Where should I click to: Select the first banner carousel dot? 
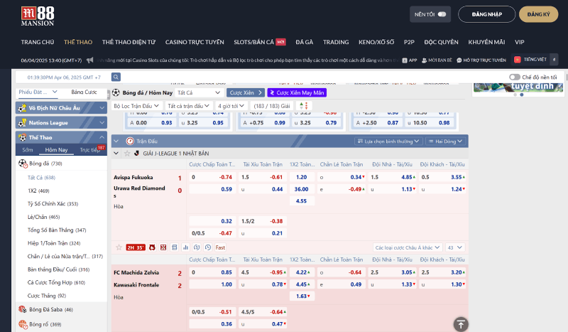point(515,95)
